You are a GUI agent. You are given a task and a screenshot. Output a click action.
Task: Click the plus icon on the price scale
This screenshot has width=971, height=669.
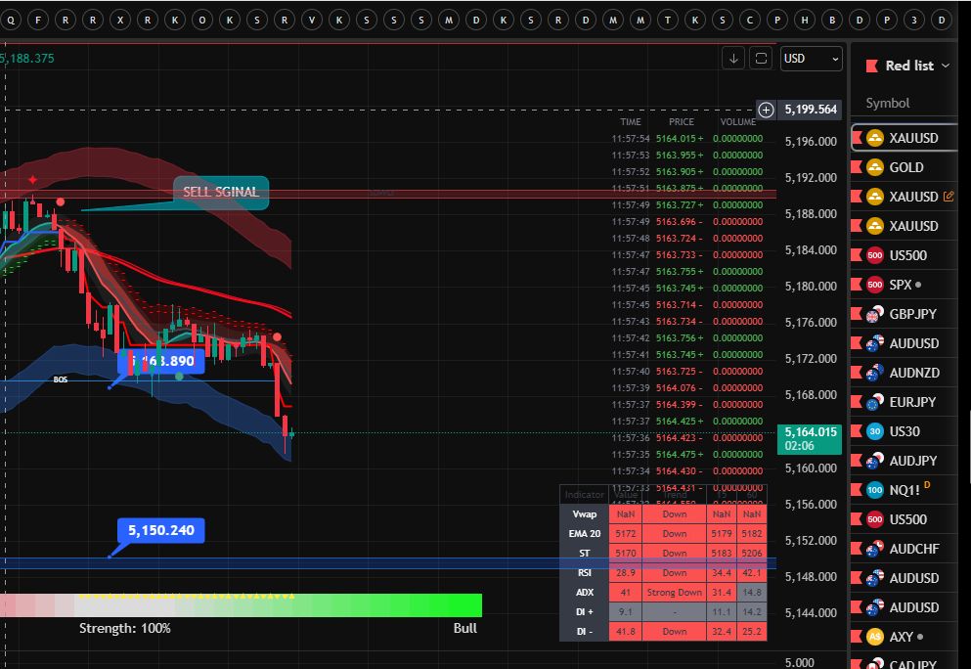pyautogui.click(x=767, y=110)
